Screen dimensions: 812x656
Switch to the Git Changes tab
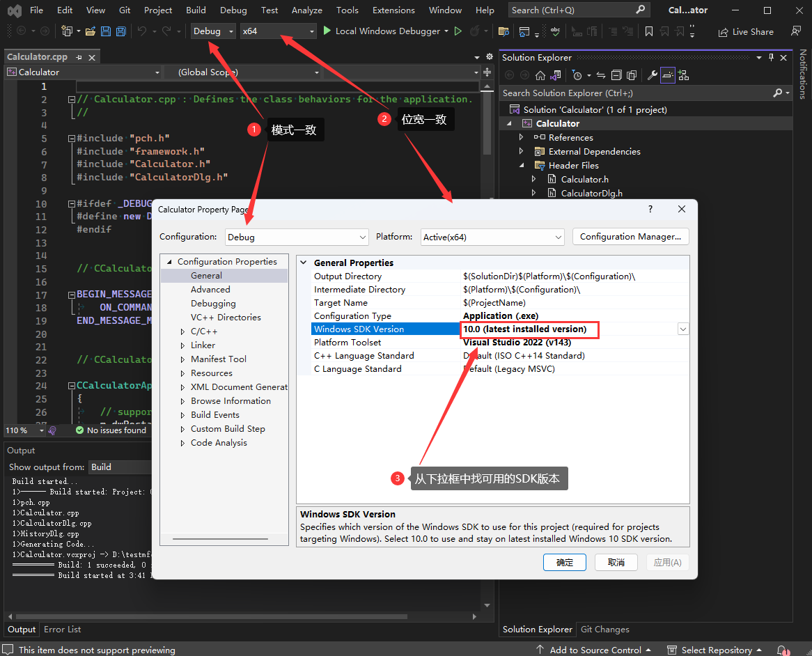pos(605,630)
